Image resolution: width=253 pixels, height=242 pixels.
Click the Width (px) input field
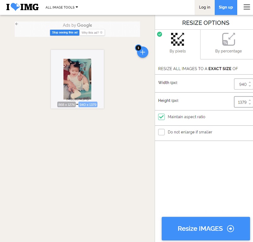coord(241,84)
